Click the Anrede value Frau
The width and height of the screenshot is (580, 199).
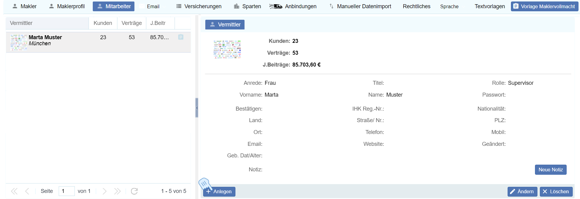(270, 83)
